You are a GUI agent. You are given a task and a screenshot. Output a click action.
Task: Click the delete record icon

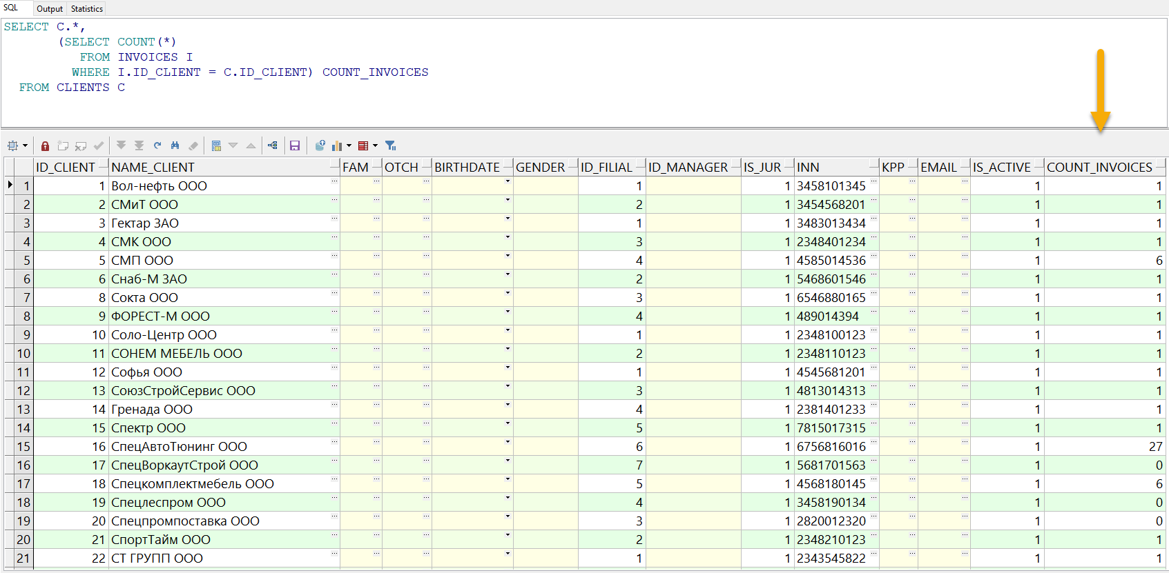81,145
